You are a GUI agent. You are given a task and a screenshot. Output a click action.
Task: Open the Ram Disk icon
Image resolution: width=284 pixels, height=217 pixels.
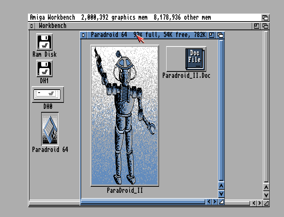[x=45, y=42]
